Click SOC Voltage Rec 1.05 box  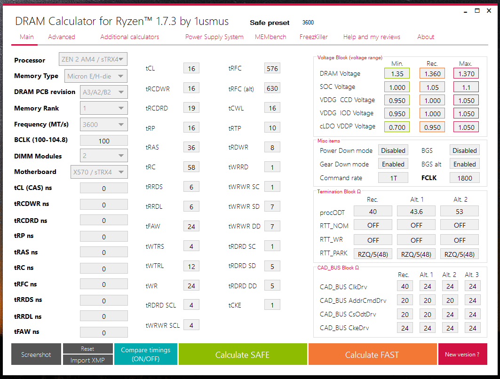tap(432, 87)
